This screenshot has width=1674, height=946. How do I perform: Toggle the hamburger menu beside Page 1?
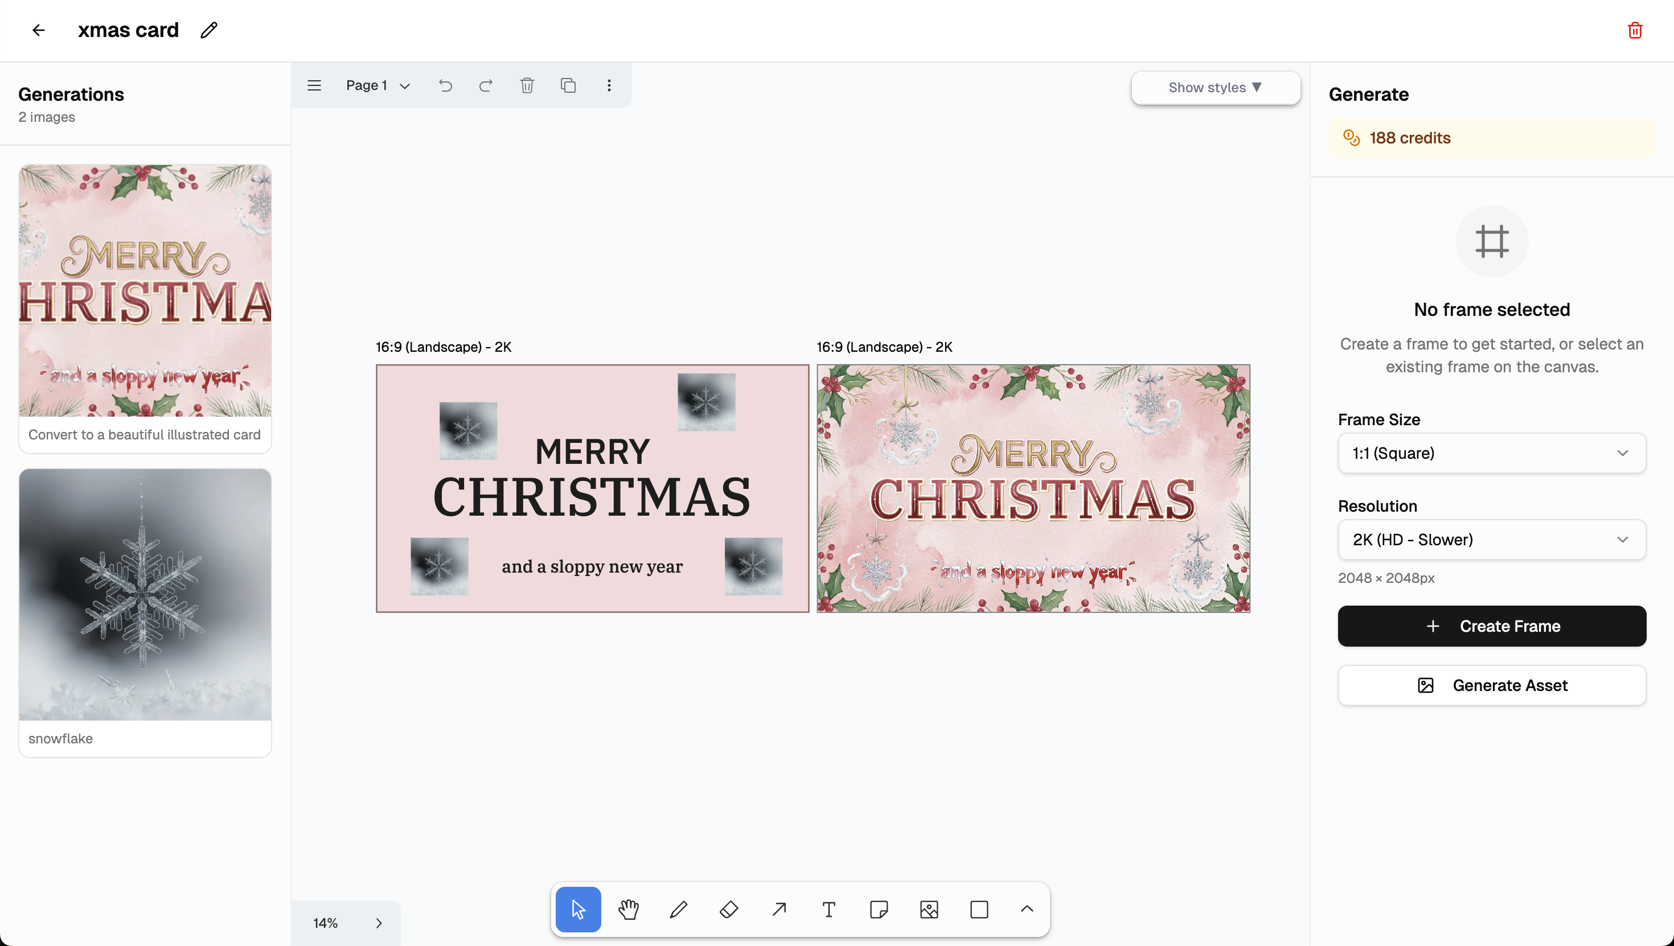point(314,85)
